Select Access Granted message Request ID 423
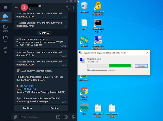Viewport: 163px width, 121px height. [x=41, y=63]
